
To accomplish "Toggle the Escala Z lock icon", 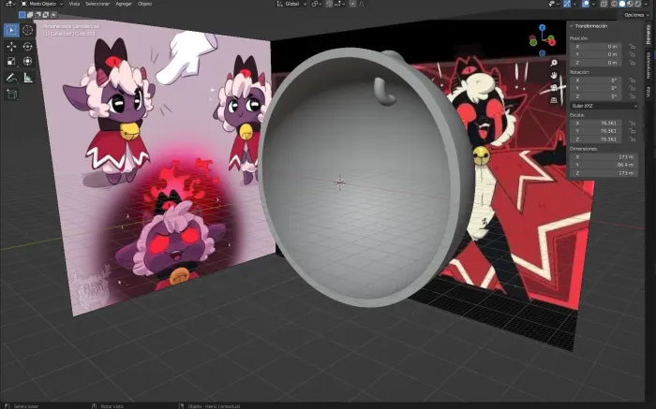I will [633, 139].
